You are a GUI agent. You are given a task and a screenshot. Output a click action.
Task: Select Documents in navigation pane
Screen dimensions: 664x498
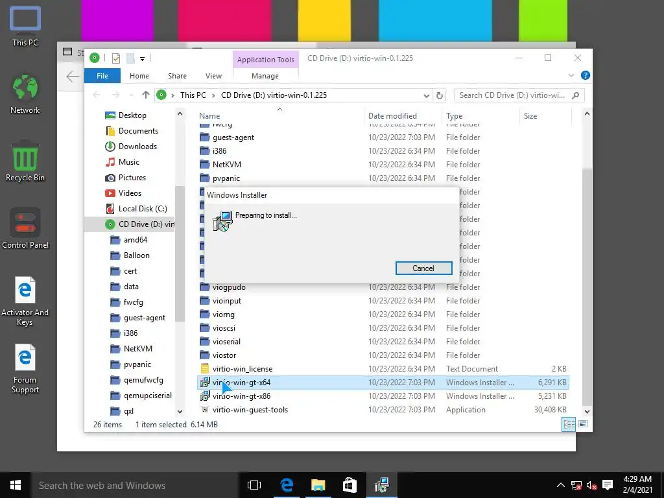click(138, 131)
